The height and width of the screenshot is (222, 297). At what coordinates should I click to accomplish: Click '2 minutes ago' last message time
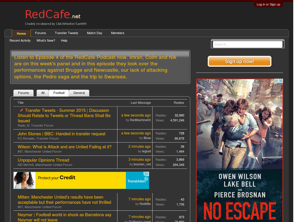(140, 147)
